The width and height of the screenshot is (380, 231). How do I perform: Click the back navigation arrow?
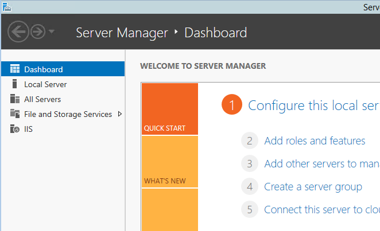pos(18,32)
